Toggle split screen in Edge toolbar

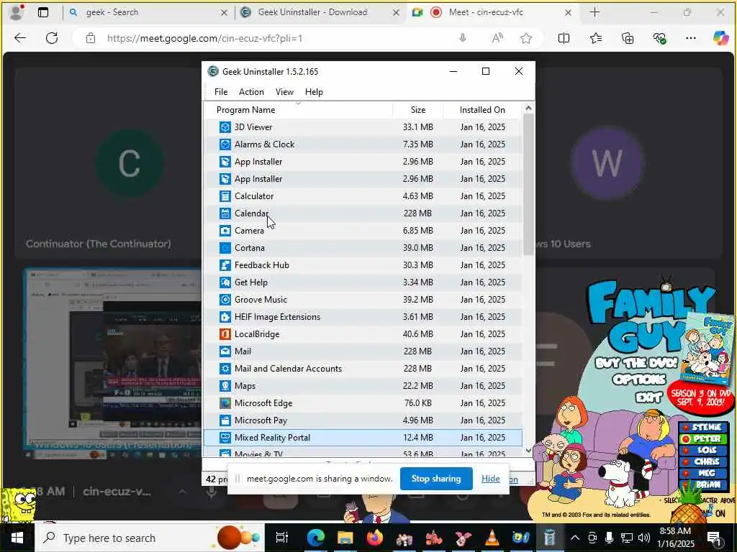pos(564,39)
